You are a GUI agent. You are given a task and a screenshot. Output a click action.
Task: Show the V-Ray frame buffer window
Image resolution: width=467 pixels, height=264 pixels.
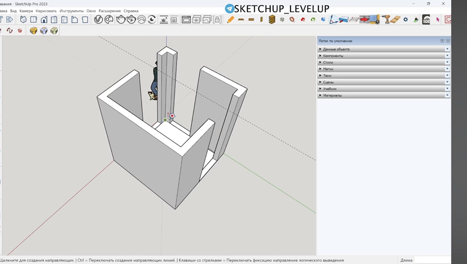tap(186, 20)
